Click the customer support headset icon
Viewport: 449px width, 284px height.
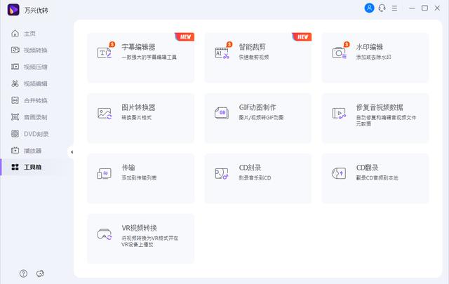(x=382, y=8)
